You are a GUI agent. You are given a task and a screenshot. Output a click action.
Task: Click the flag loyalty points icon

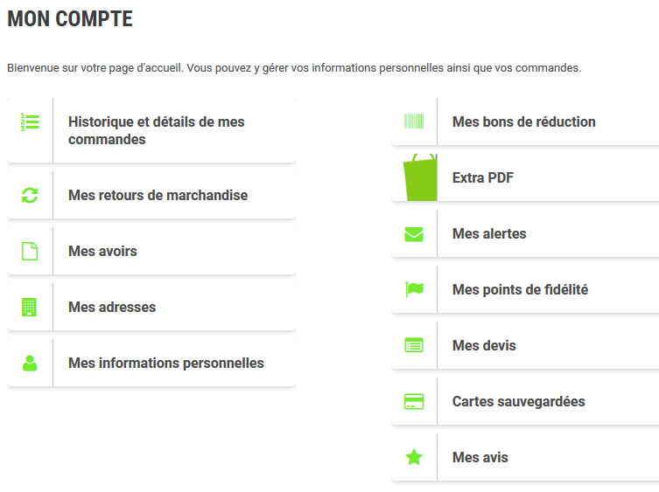[x=414, y=290]
